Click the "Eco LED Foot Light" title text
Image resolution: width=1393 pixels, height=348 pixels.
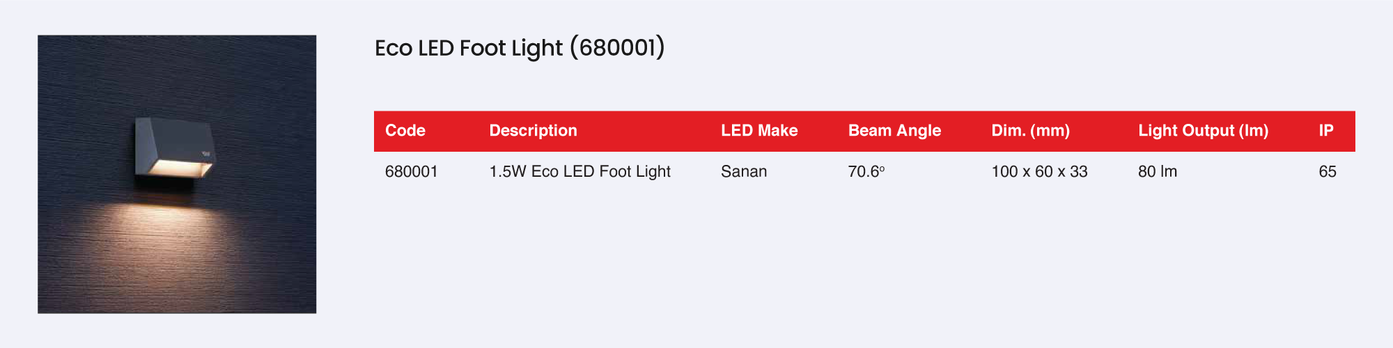(x=468, y=48)
